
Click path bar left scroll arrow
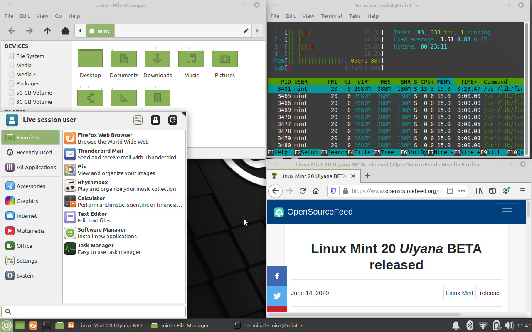click(80, 31)
